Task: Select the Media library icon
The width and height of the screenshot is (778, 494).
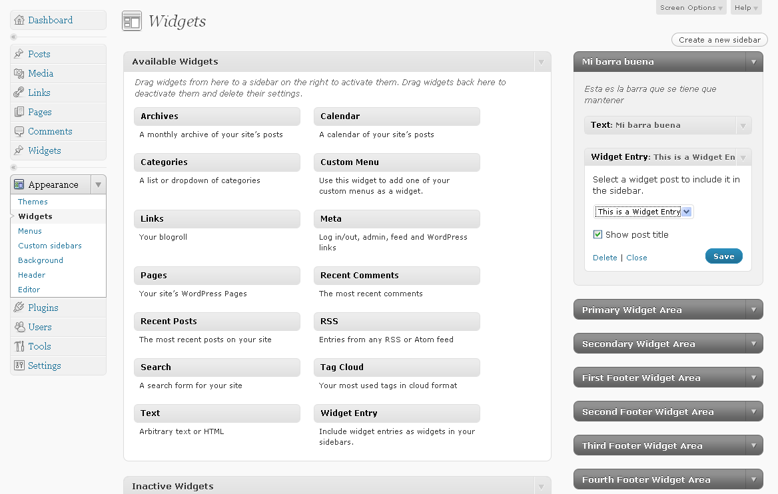Action: [19, 73]
